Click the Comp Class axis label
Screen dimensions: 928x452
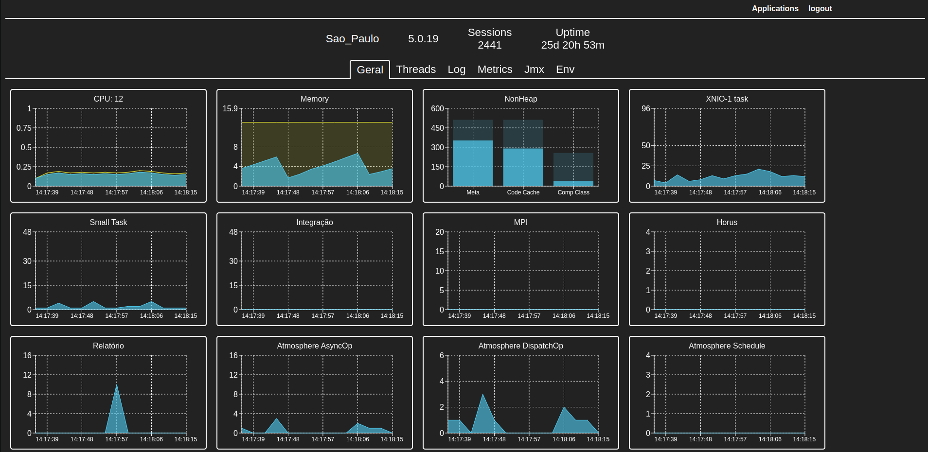(573, 192)
